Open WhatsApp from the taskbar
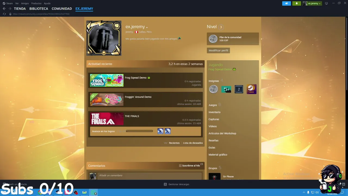348x196 pixels. pyautogui.click(x=94, y=192)
